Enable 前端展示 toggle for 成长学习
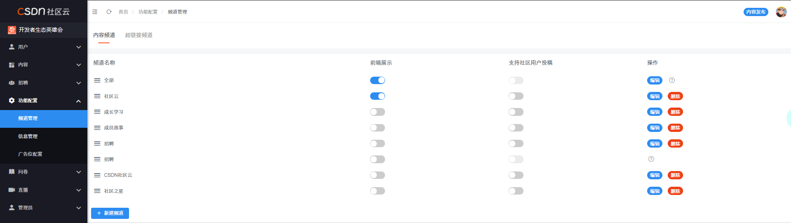The width and height of the screenshot is (791, 223). [x=378, y=112]
